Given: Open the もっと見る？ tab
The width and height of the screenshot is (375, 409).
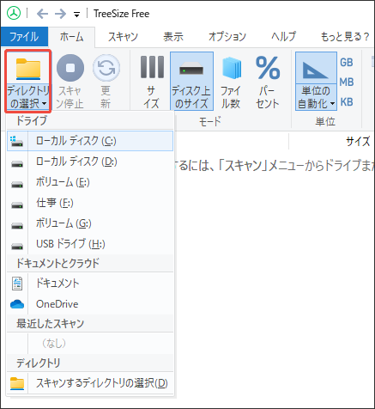Looking at the screenshot, I should click(x=345, y=37).
